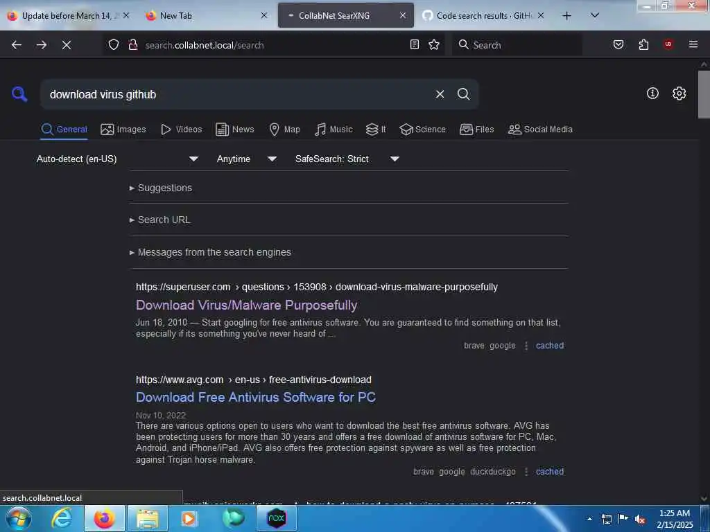Screen dimensions: 710x532
Task: Launch Internet Explorer from taskbar
Action: [x=62, y=518]
